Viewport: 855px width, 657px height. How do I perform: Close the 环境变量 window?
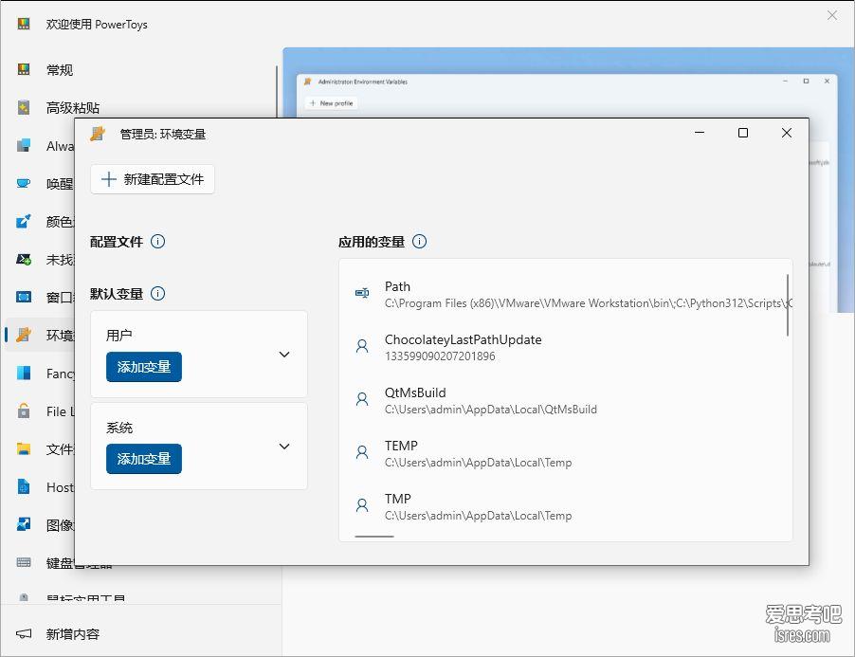tap(787, 133)
